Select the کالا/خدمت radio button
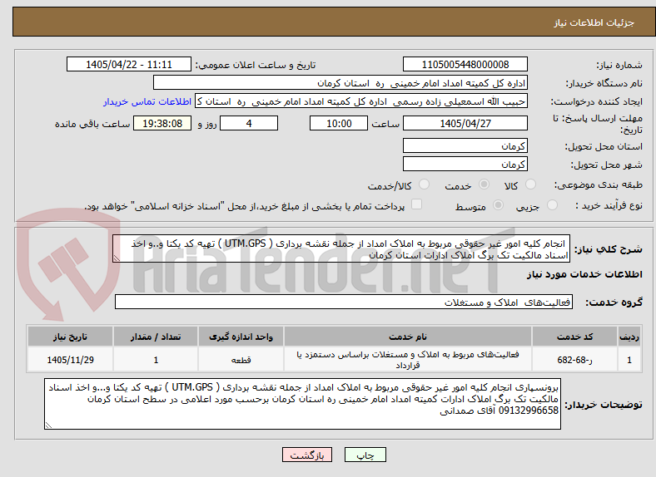Screen dimensions: 656x477 (x=425, y=184)
